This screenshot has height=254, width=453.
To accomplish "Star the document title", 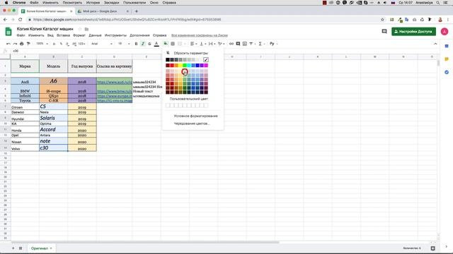I will (80, 29).
